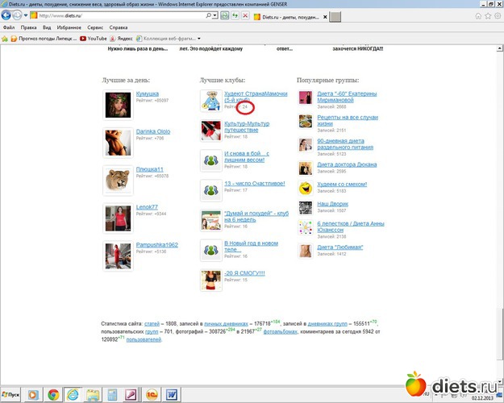Click the Favorites star icon
504x403 pixels.
coord(6,38)
